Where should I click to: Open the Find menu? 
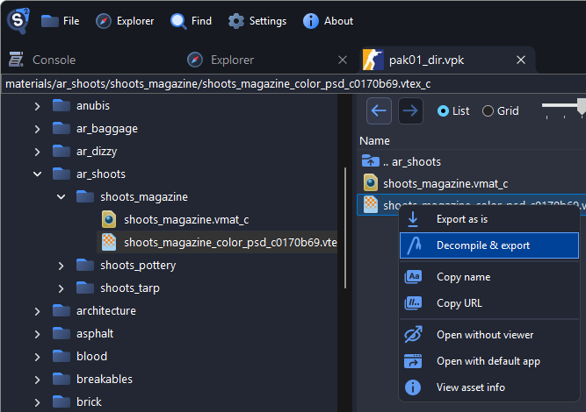coord(191,21)
